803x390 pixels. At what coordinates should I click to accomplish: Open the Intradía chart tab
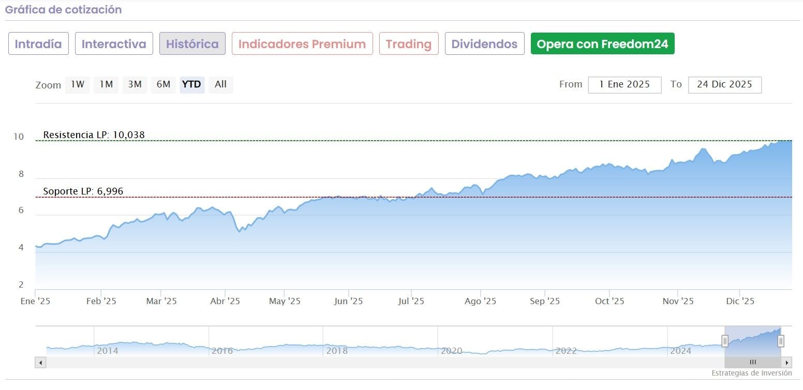[38, 44]
